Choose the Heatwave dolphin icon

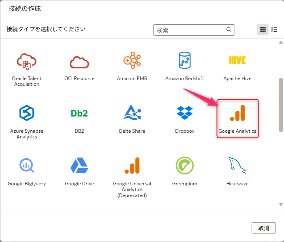tap(237, 166)
